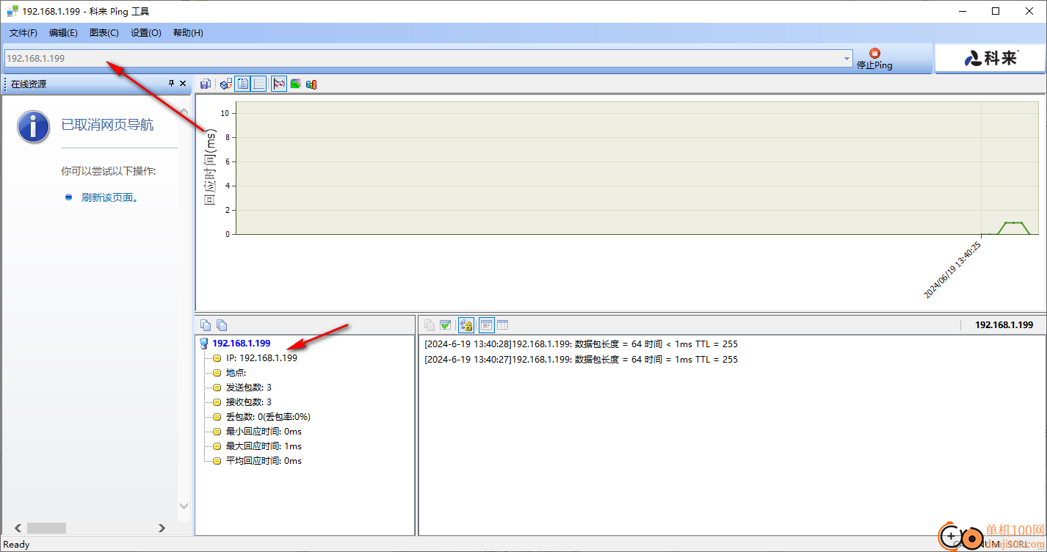
Task: Copy selected item in statistics pane
Action: coord(206,325)
